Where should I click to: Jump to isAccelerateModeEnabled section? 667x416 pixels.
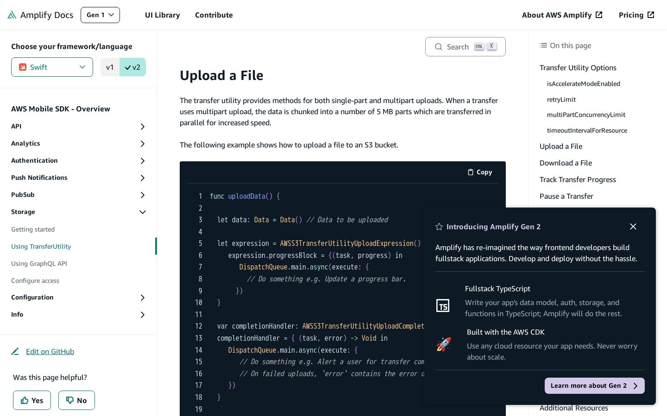(584, 84)
